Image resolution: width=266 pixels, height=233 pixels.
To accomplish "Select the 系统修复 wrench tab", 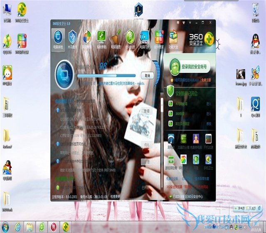I will 101,40.
